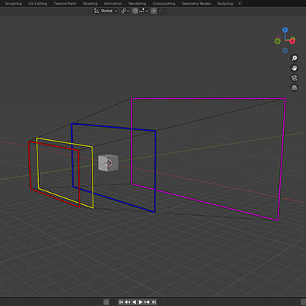Play animation in reverse

[134, 302]
